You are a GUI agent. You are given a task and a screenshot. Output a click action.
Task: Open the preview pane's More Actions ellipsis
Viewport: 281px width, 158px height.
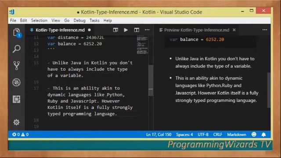(265, 30)
